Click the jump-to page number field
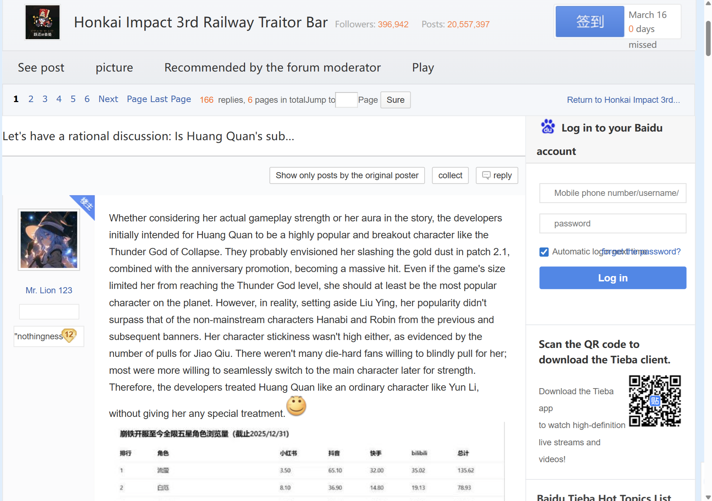 click(346, 100)
